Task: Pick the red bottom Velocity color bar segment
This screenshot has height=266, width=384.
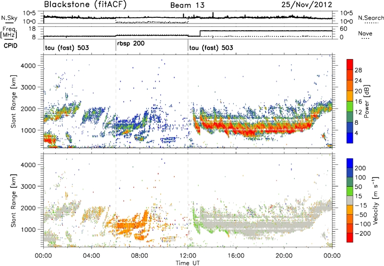Action: (350, 238)
